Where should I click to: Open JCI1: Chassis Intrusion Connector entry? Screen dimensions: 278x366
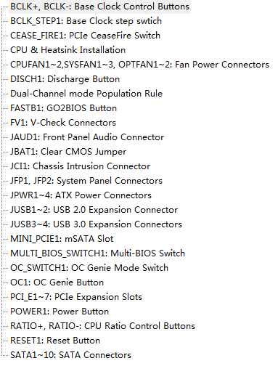tap(80, 166)
